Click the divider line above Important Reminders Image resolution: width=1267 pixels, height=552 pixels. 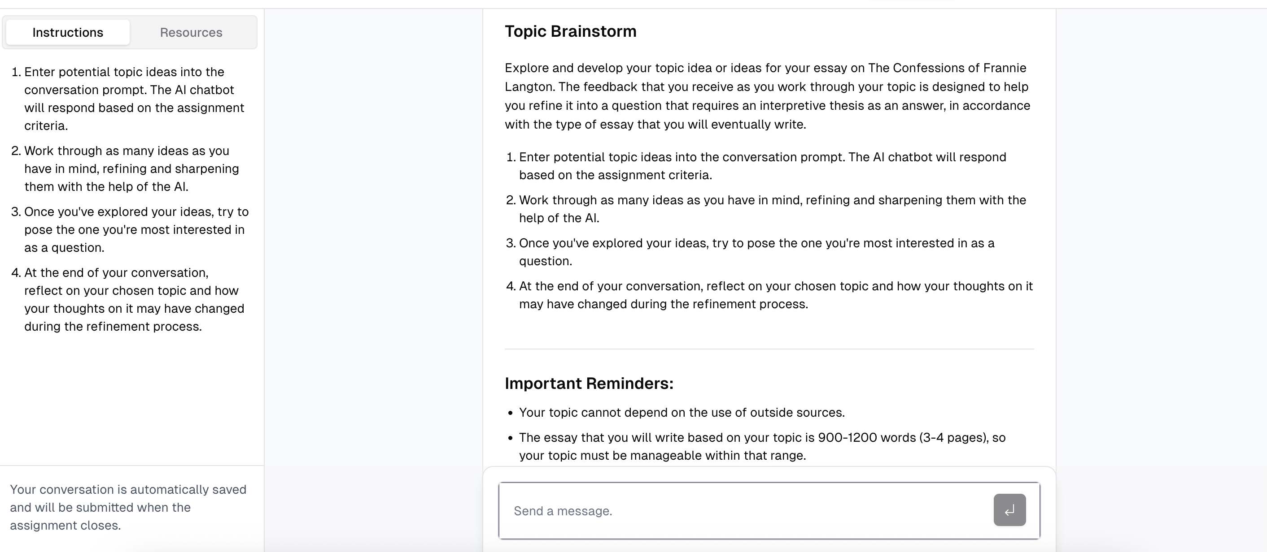point(769,349)
